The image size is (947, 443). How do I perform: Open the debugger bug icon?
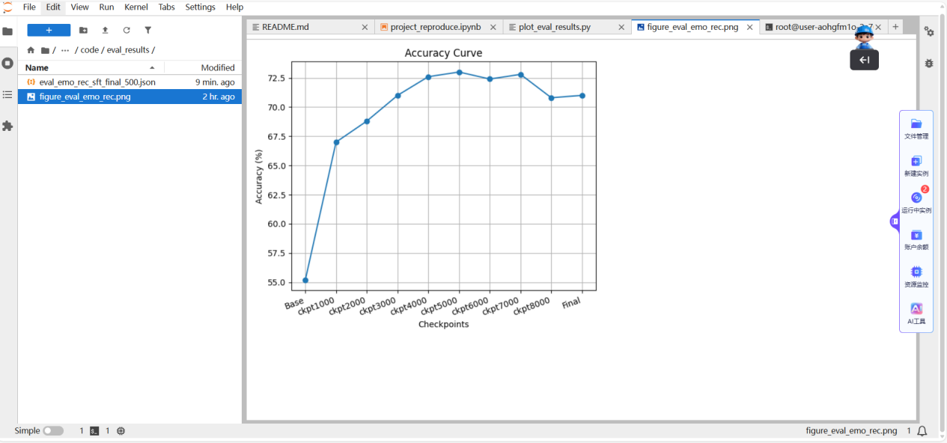929,64
